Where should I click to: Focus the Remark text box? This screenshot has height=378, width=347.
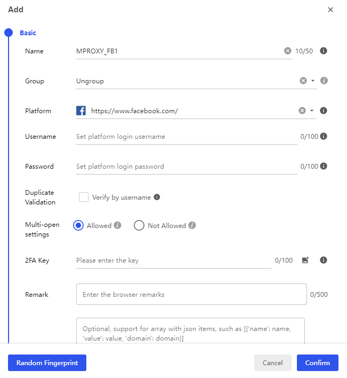191,294
